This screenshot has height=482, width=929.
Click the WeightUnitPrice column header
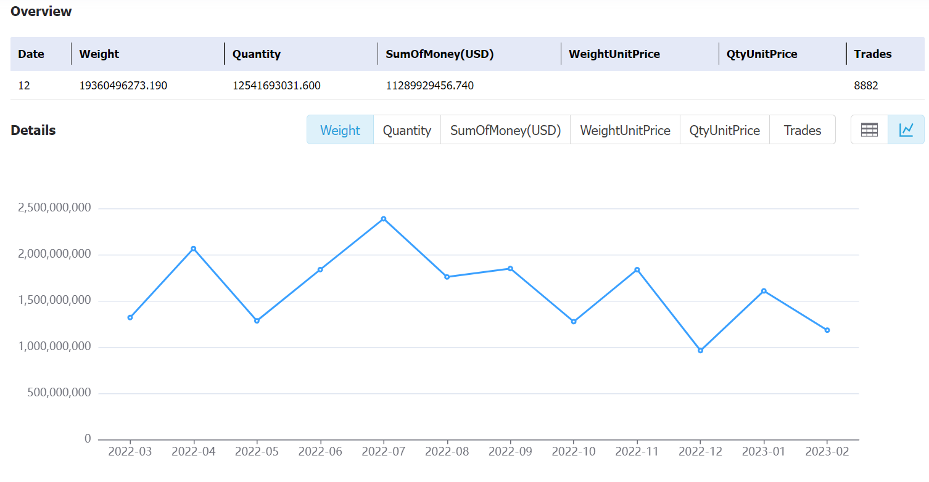(x=614, y=54)
